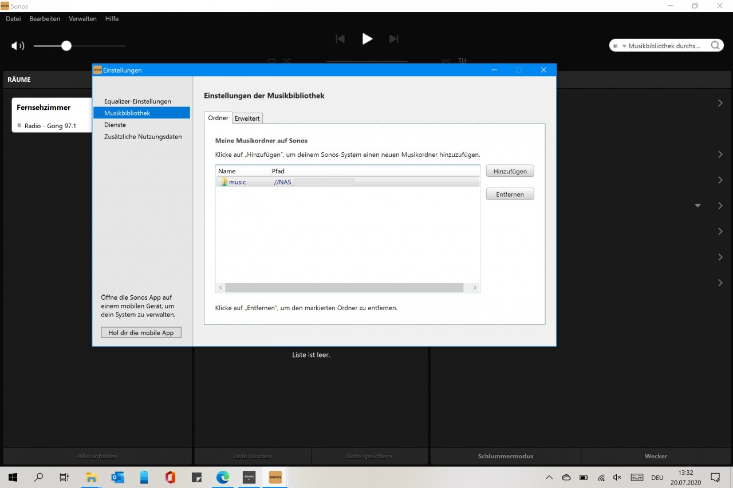733x488 pixels.
Task: Click the yellow folder icon beside music
Action: pyautogui.click(x=224, y=182)
